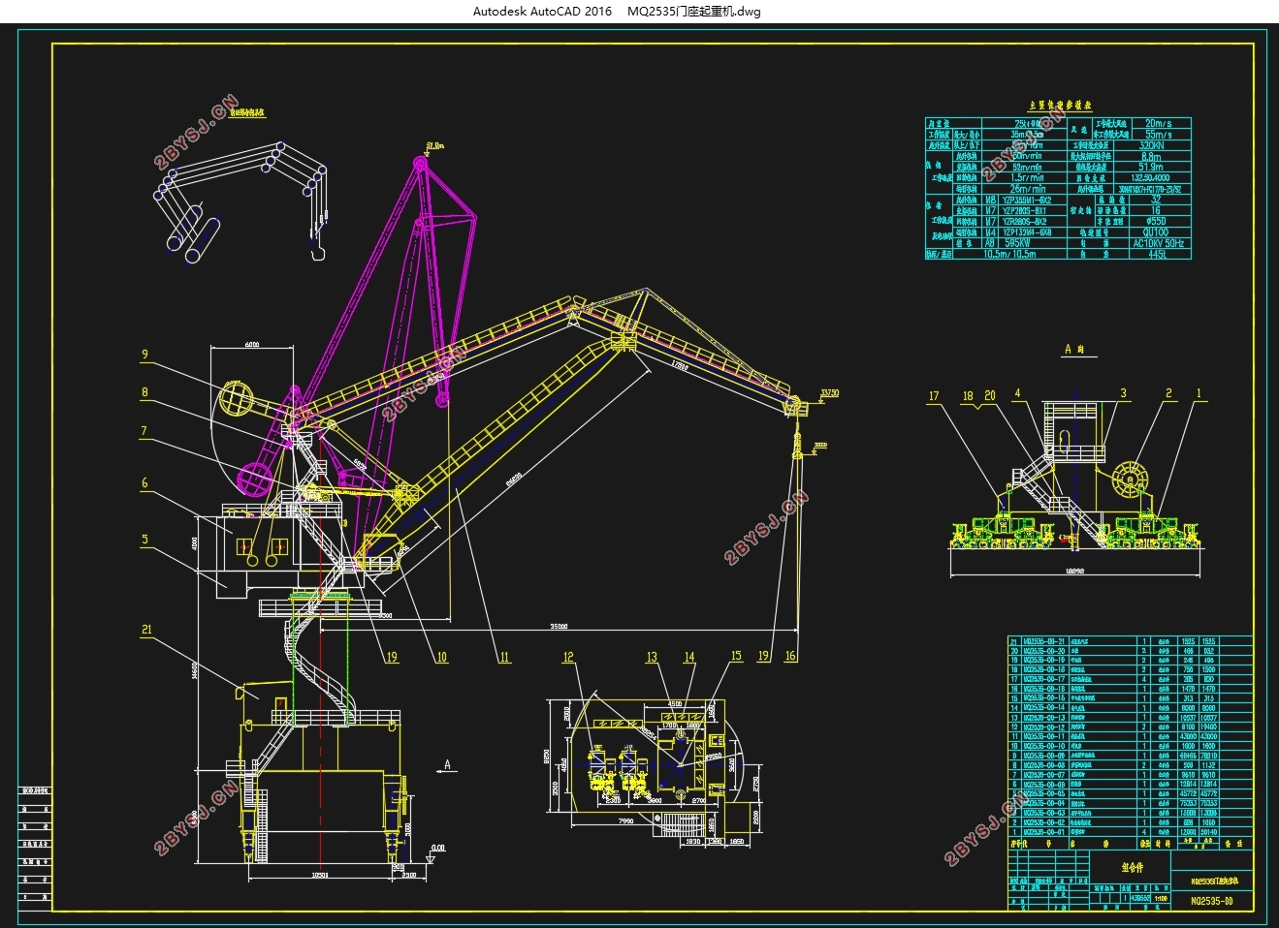Click the 51.9m elevation marker at the crane top
The width and height of the screenshot is (1279, 928).
click(432, 146)
